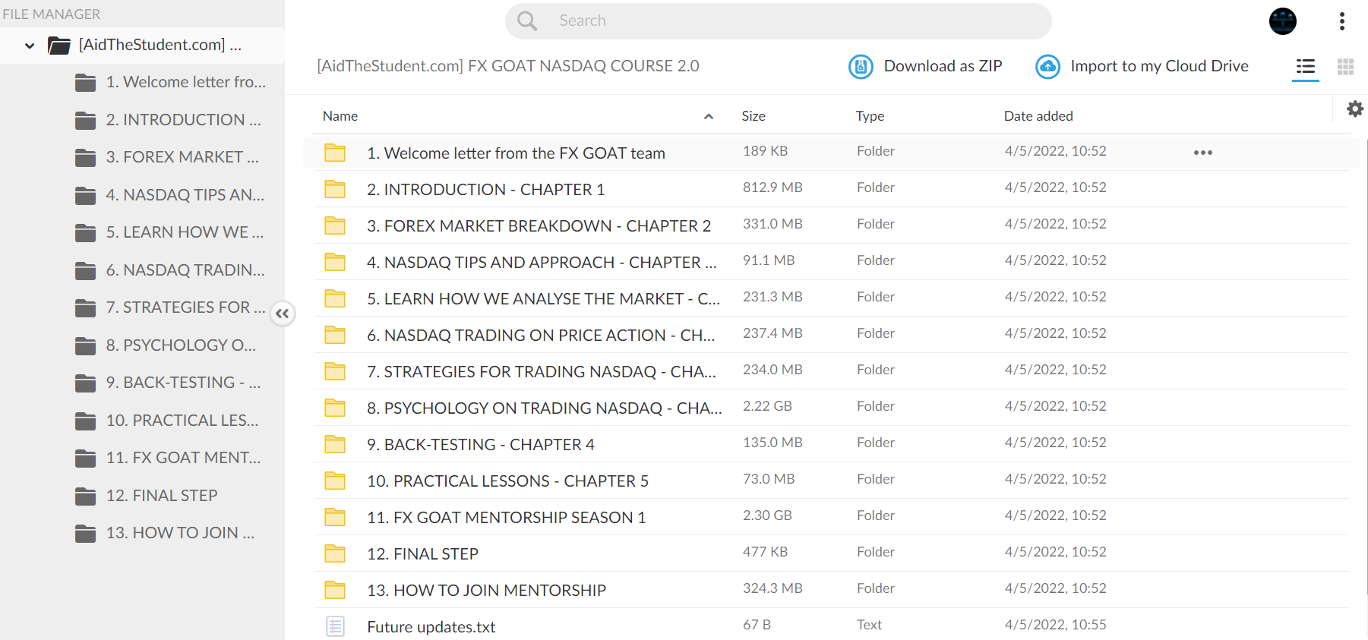This screenshot has width=1368, height=640.
Task: Click yellow folder icon for 10. PRACTICAL LESSONS
Action: (335, 481)
